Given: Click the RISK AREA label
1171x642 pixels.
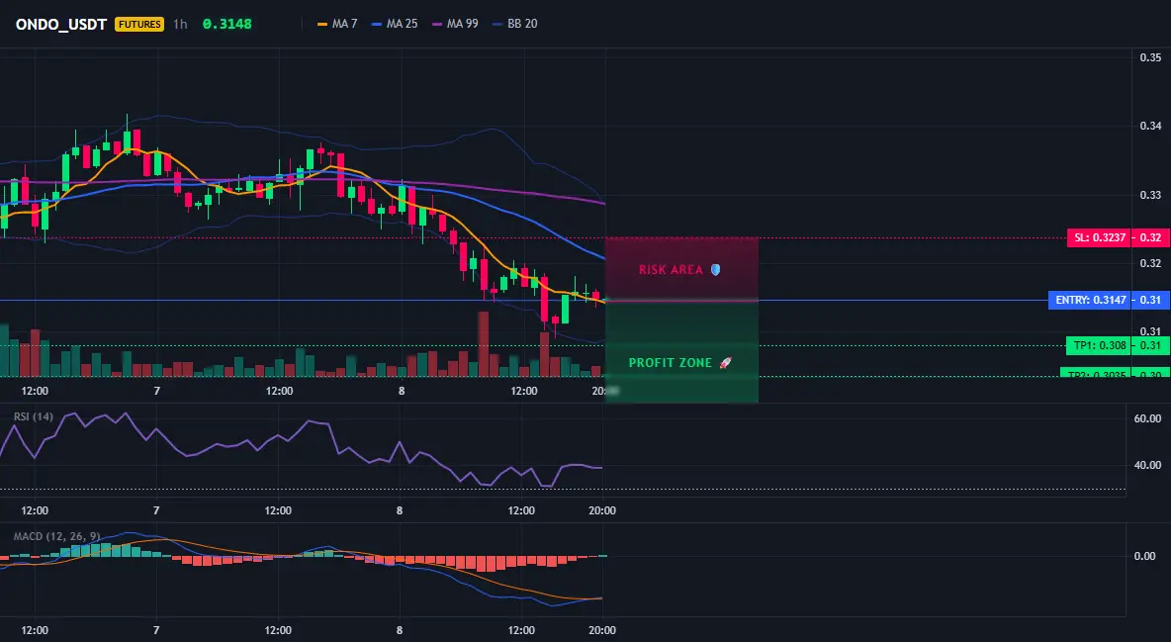Looking at the screenshot, I should [671, 270].
